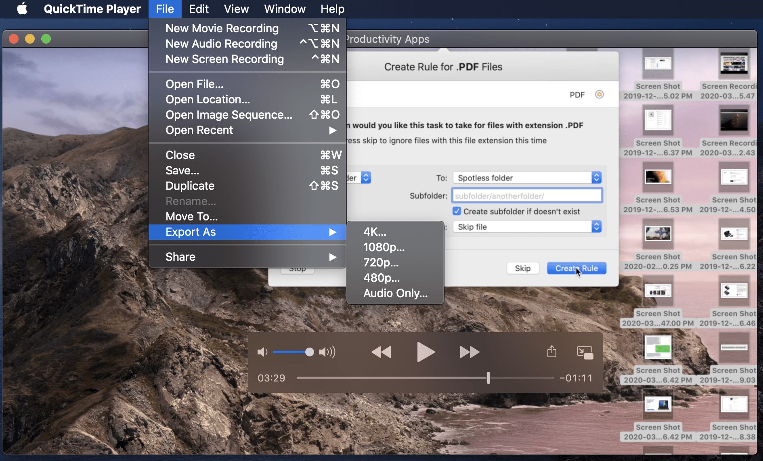Click the loud speaker icon for full volume

pos(327,352)
